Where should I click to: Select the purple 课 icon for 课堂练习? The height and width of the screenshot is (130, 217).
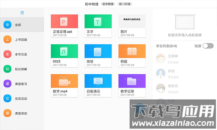point(7,84)
